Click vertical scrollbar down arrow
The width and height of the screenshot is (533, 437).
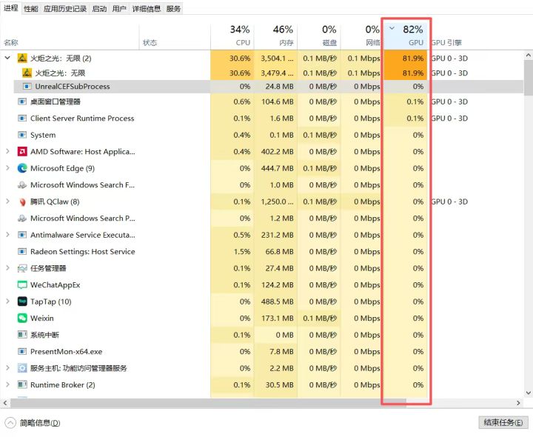pyautogui.click(x=528, y=393)
